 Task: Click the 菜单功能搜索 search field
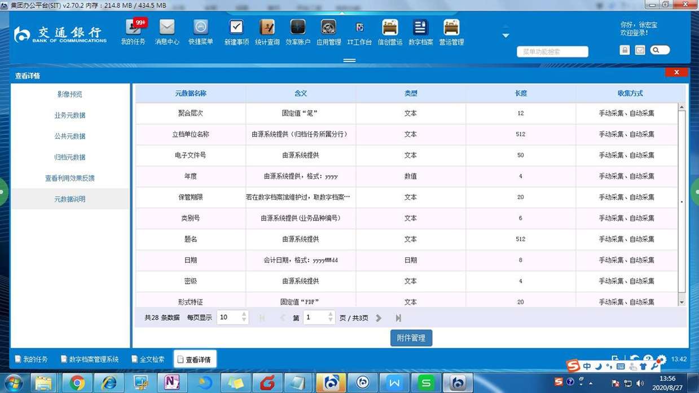552,52
